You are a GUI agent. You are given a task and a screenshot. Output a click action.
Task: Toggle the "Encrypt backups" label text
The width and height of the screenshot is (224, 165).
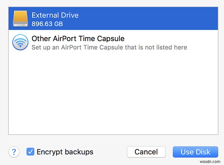pos(65,152)
